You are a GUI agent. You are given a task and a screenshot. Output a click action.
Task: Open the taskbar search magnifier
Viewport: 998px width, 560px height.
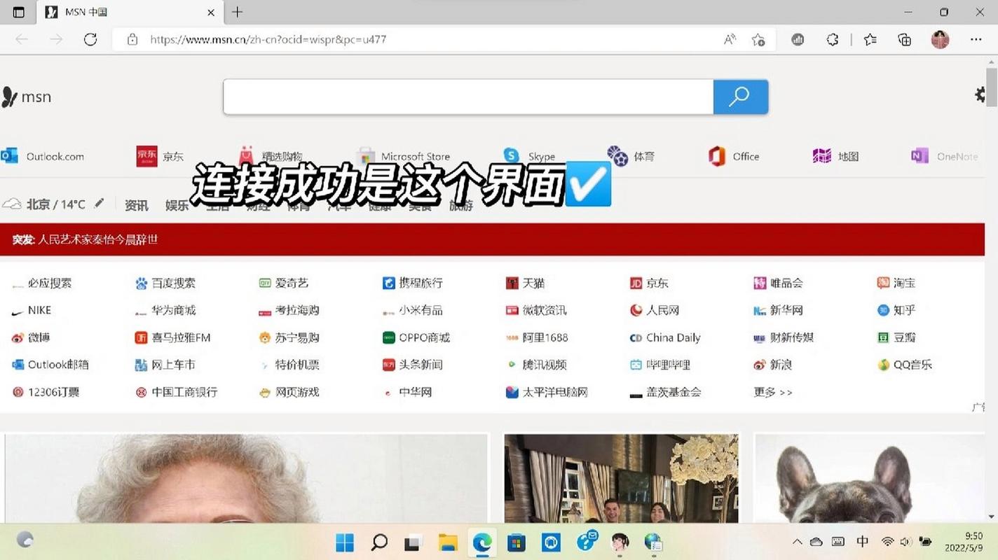[x=379, y=542]
